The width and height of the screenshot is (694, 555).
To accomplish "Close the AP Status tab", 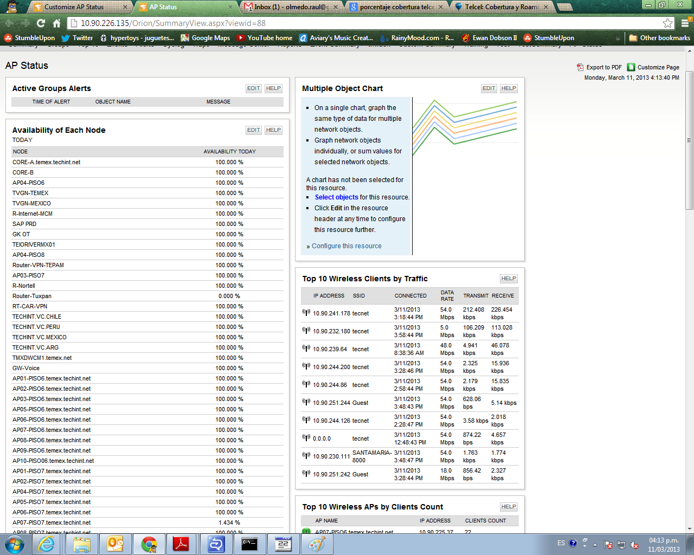I will (x=230, y=7).
